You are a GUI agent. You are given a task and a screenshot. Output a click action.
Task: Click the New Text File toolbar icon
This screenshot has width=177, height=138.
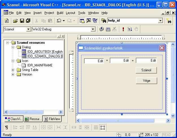click(7, 20)
